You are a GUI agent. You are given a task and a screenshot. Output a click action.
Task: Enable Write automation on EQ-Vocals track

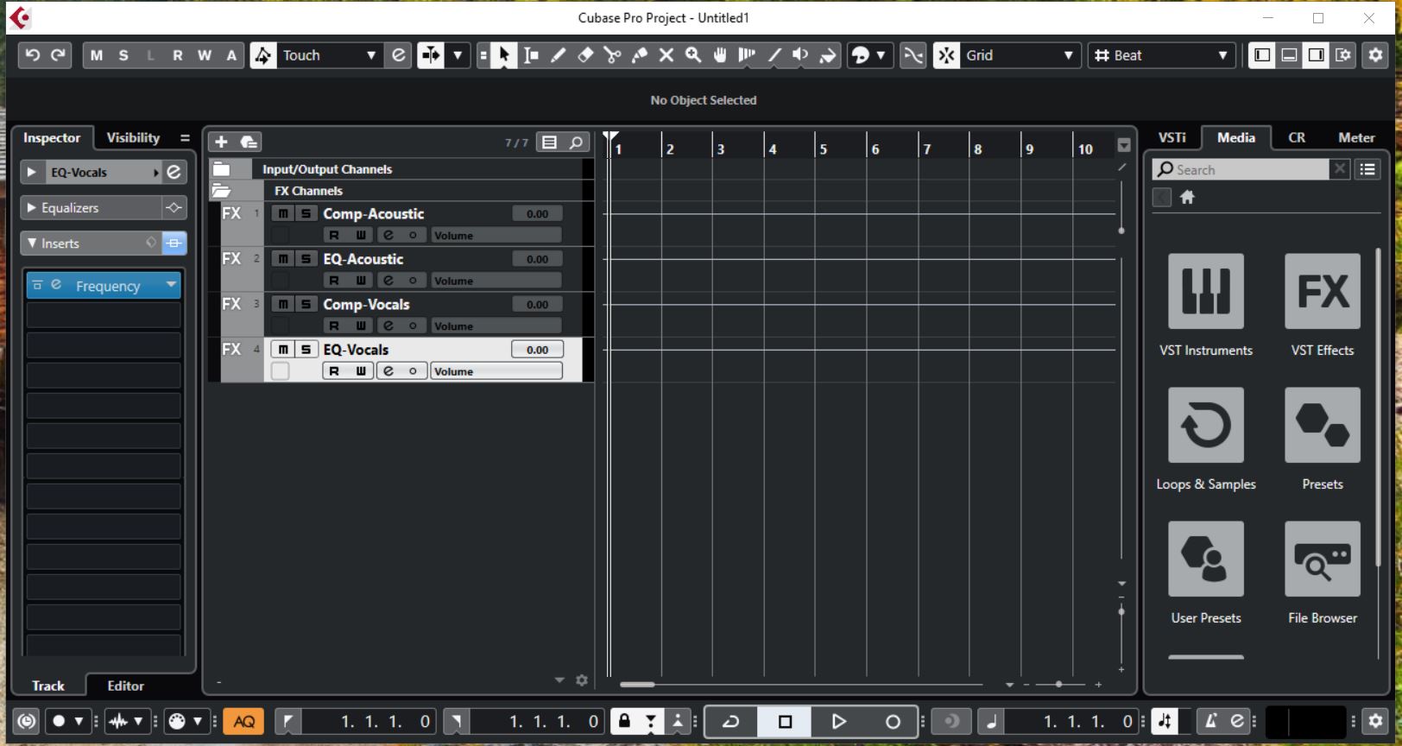click(360, 371)
